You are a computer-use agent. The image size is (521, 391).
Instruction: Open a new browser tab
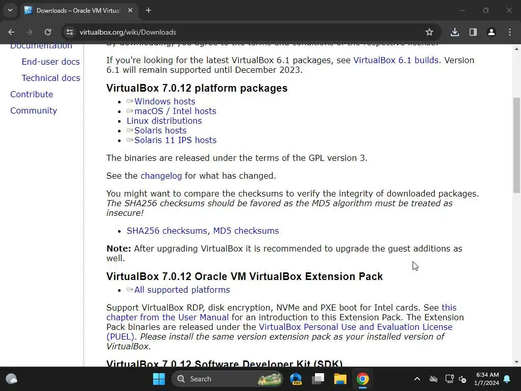149,10
